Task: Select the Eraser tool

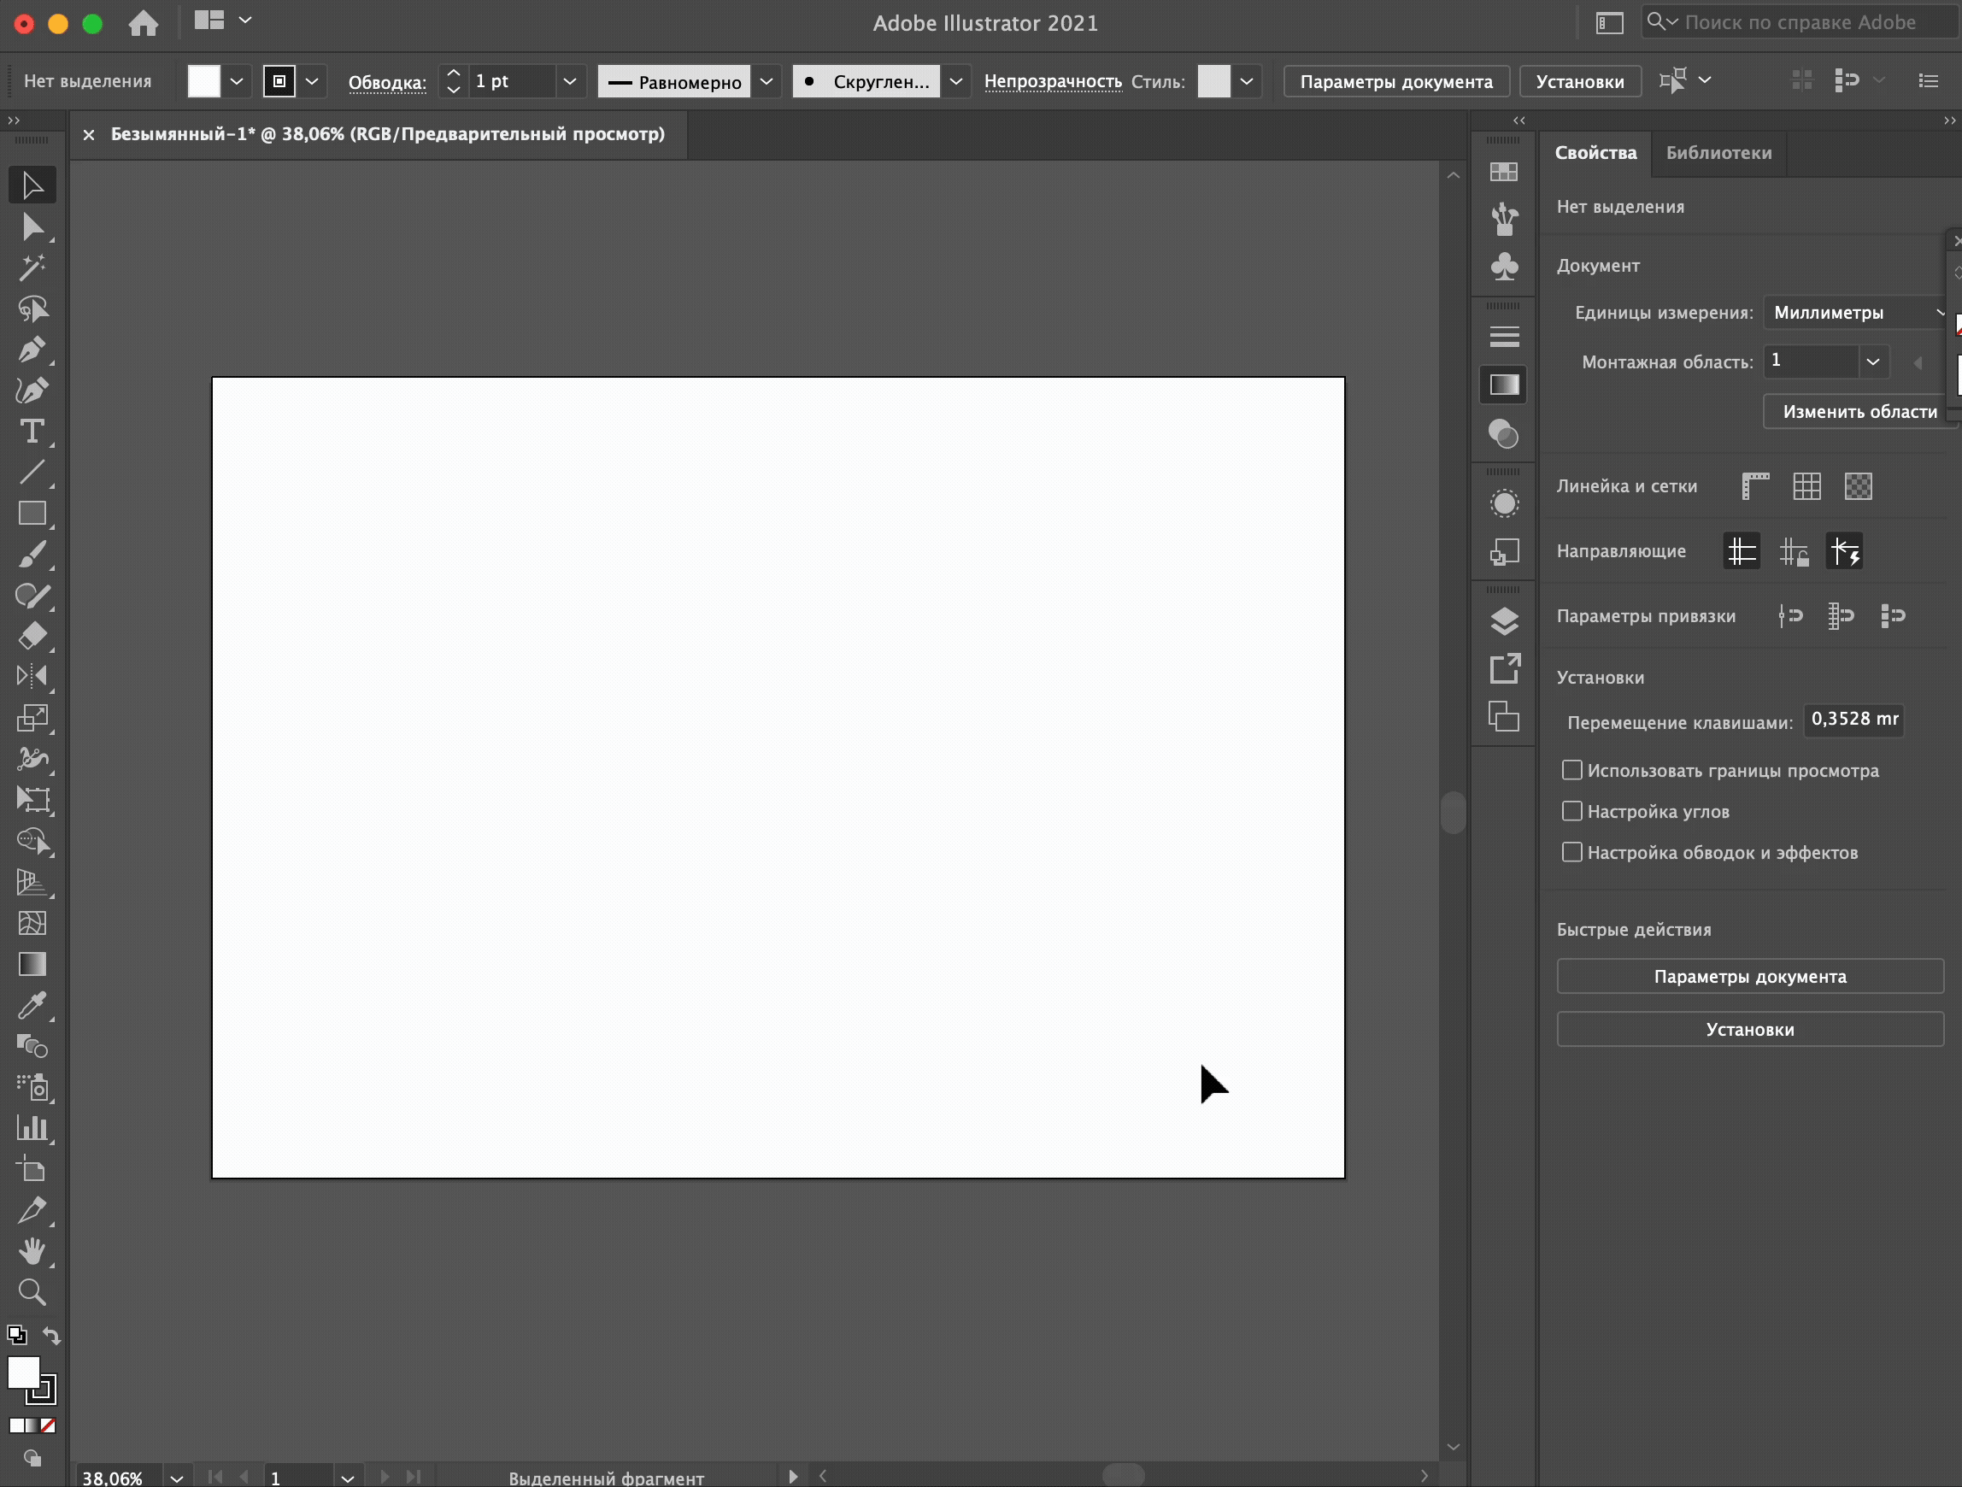Action: [x=32, y=635]
